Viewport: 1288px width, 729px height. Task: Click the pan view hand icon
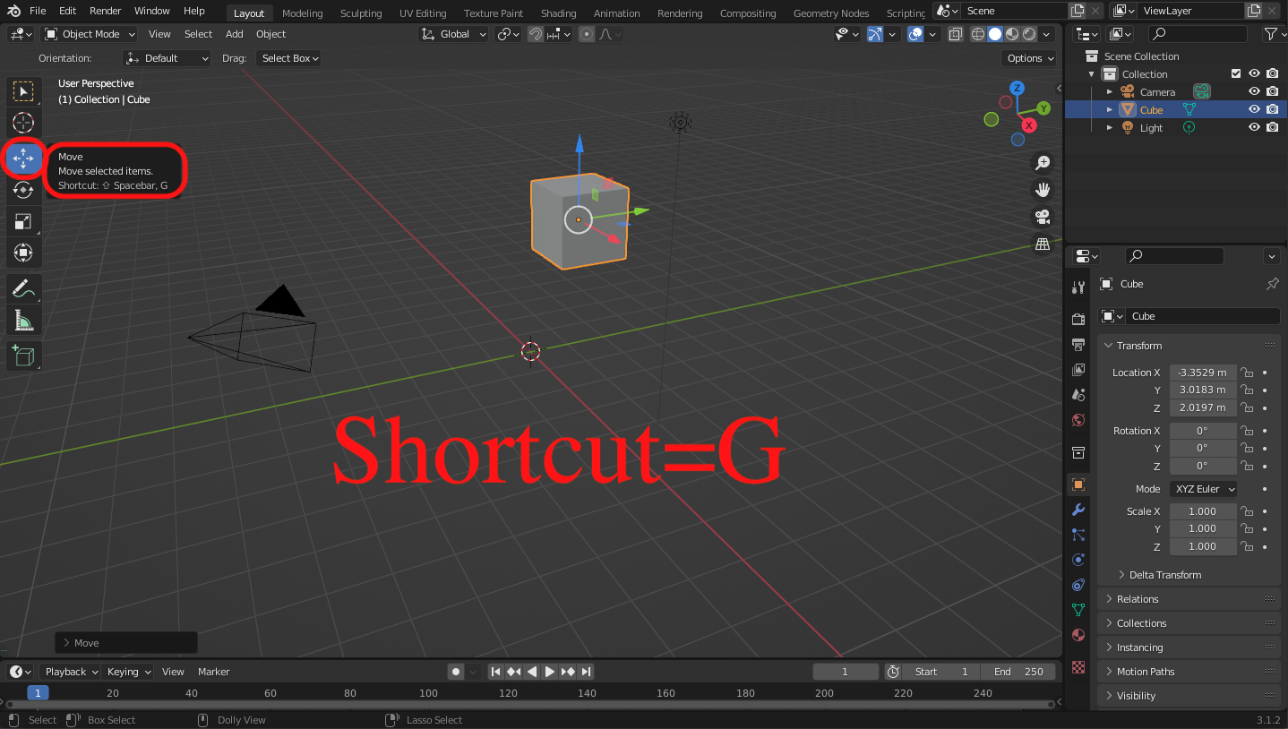(1043, 190)
